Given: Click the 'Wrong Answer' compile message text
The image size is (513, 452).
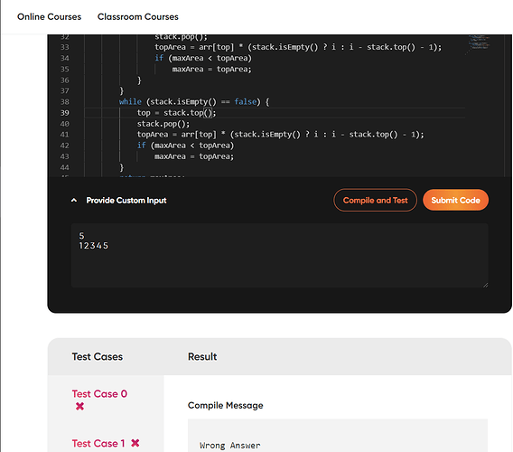Looking at the screenshot, I should [x=230, y=446].
